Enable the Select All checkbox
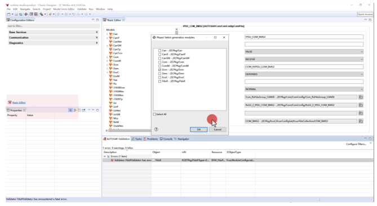Image resolution: width=377 pixels, height=206 pixels. pyautogui.click(x=154, y=114)
